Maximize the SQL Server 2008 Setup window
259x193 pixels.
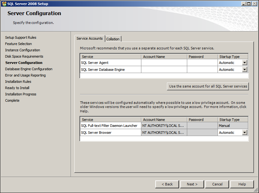249,3
